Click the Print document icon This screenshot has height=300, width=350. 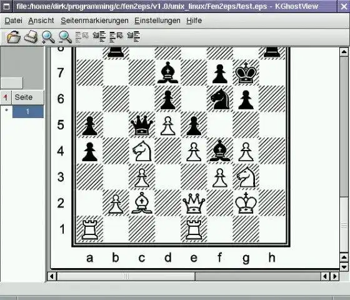[31, 37]
